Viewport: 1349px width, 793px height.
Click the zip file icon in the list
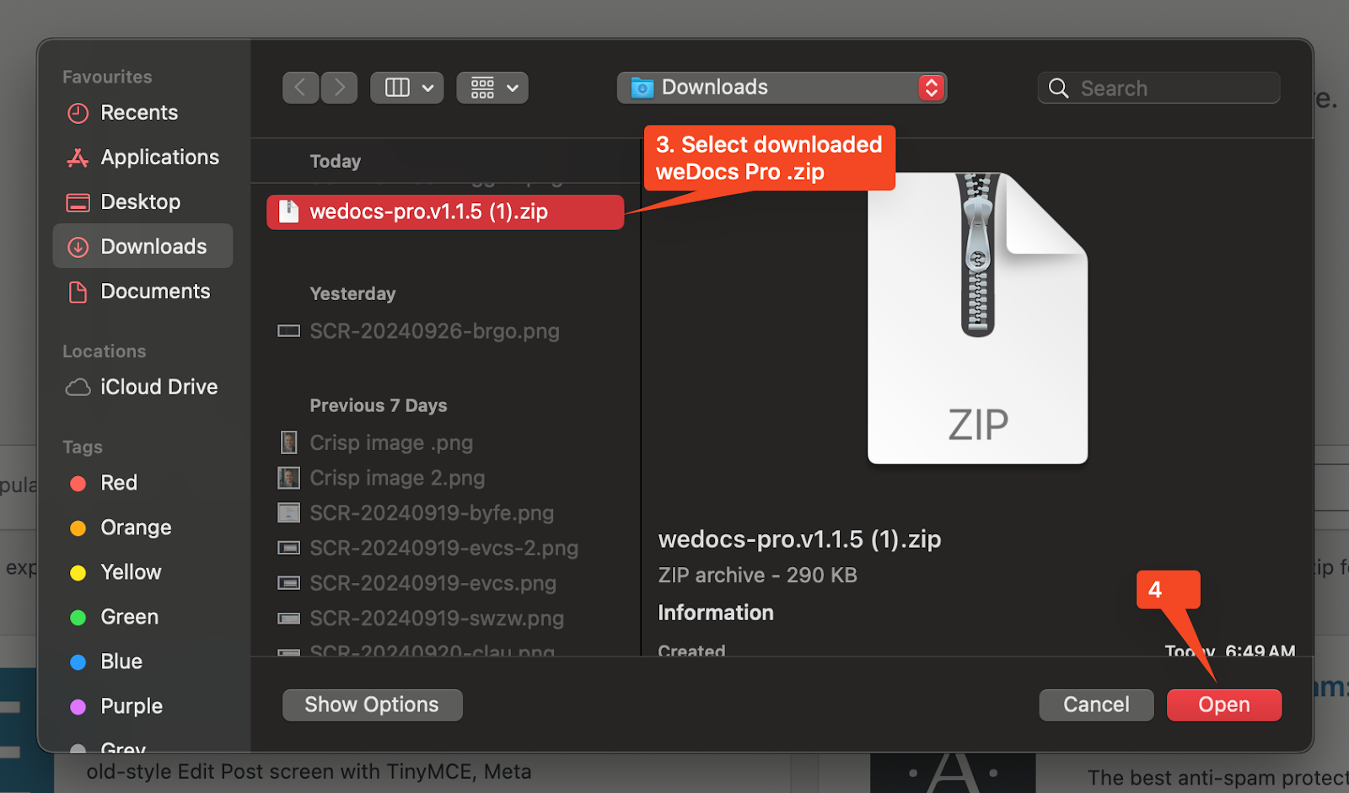(x=288, y=212)
